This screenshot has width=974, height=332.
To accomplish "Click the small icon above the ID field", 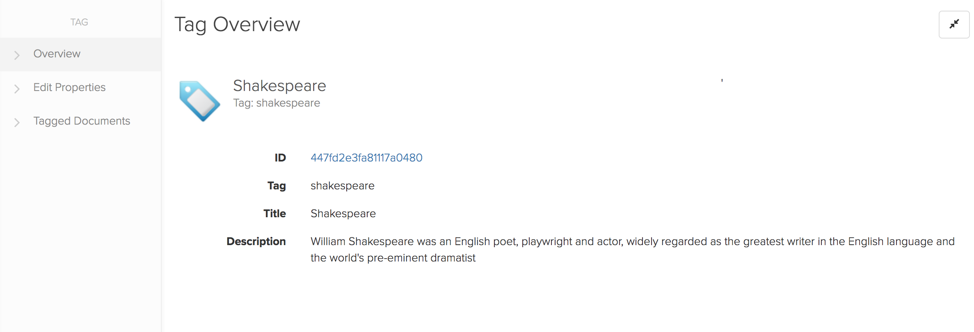I will pyautogui.click(x=722, y=81).
